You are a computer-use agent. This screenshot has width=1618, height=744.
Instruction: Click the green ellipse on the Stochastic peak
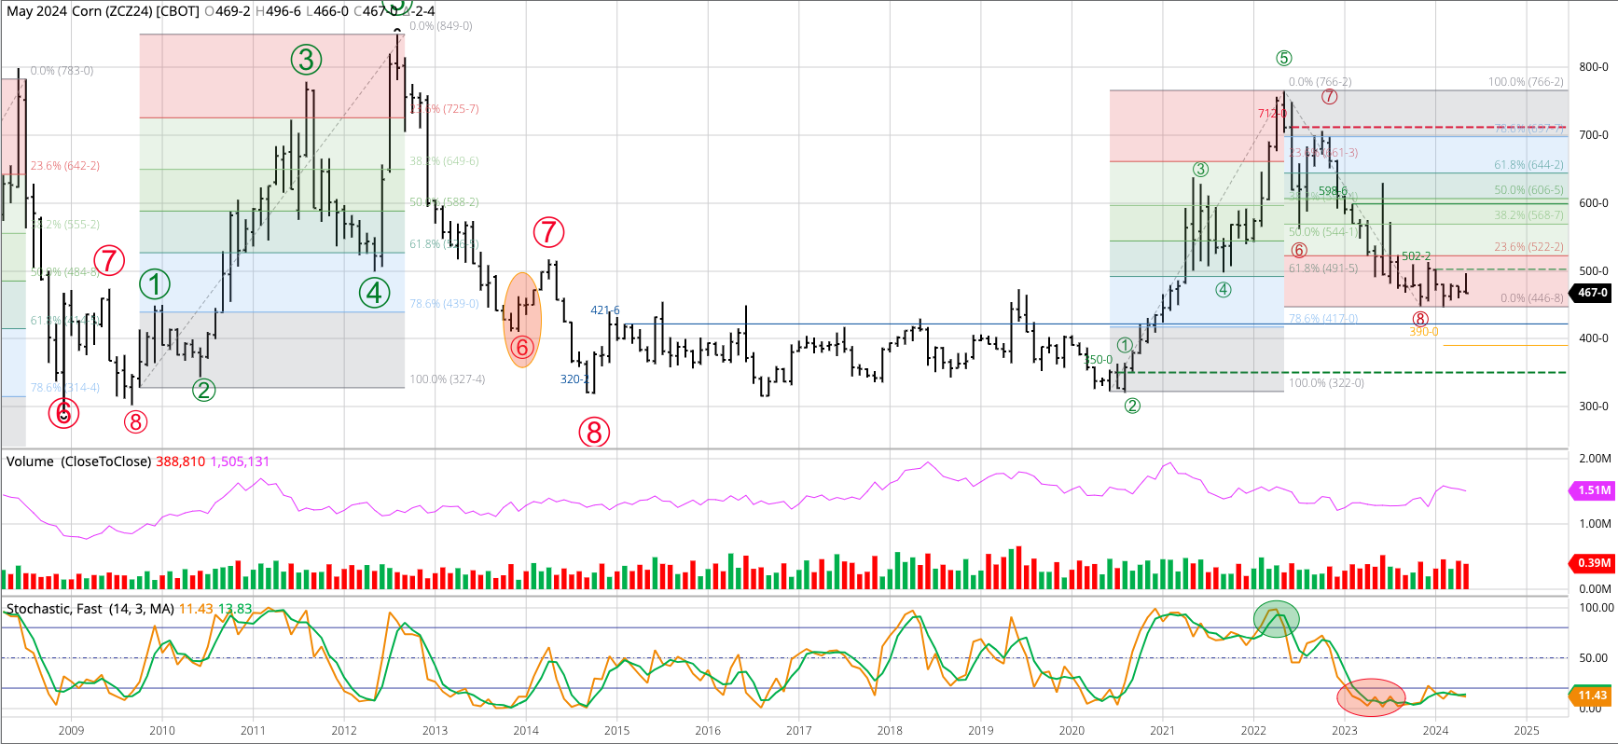coord(1276,618)
